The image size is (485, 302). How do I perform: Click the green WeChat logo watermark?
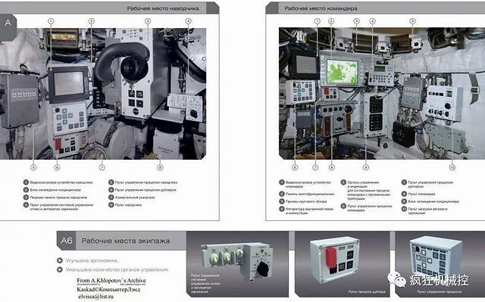pos(397,280)
